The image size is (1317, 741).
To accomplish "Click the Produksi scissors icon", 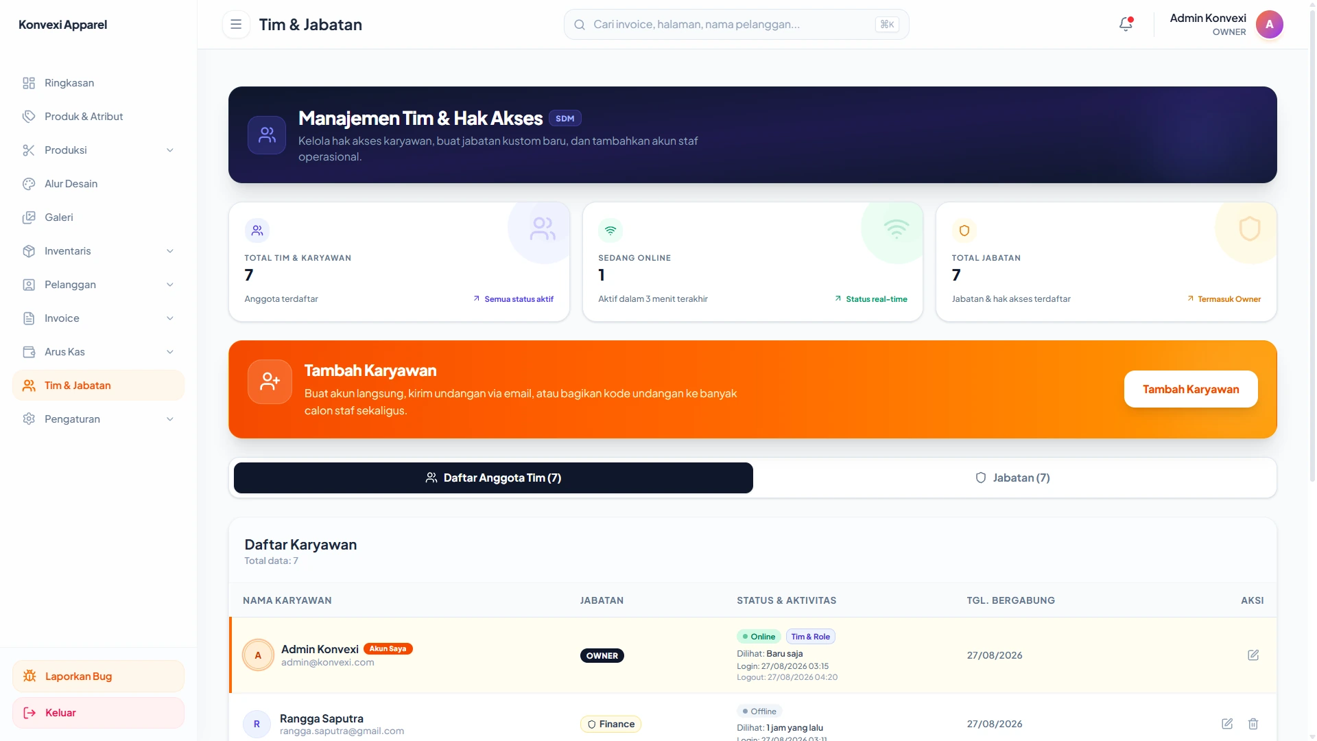I will pos(29,150).
